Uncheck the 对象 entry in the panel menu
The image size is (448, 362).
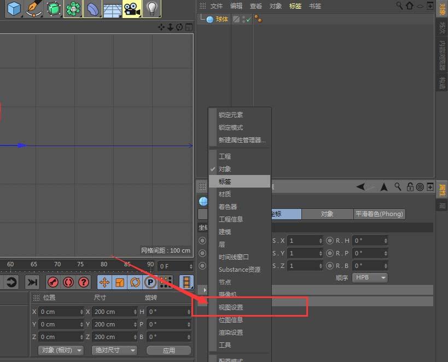click(224, 169)
